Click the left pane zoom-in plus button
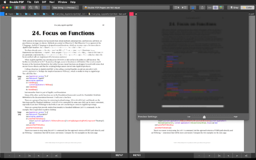This screenshot has width=256, height=160. 20,156
